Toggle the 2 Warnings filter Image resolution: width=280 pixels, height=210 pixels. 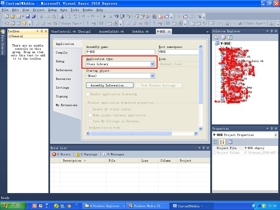coord(87,154)
